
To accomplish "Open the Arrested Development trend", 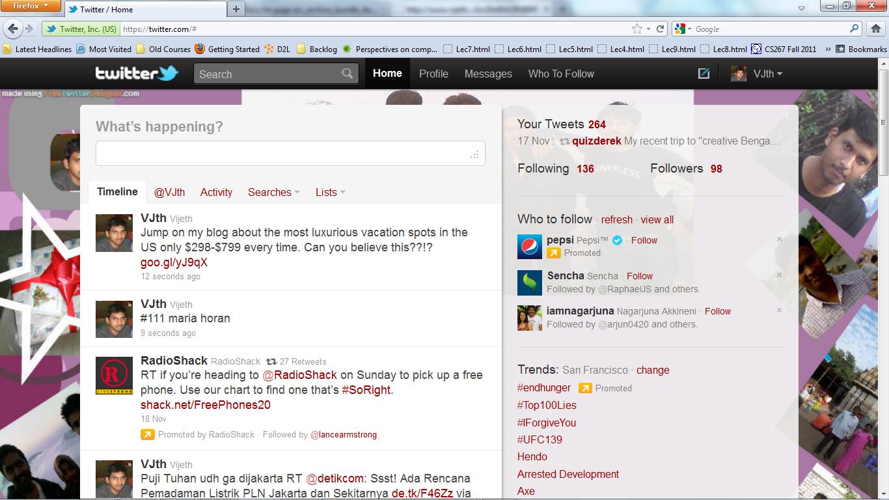I will [568, 474].
